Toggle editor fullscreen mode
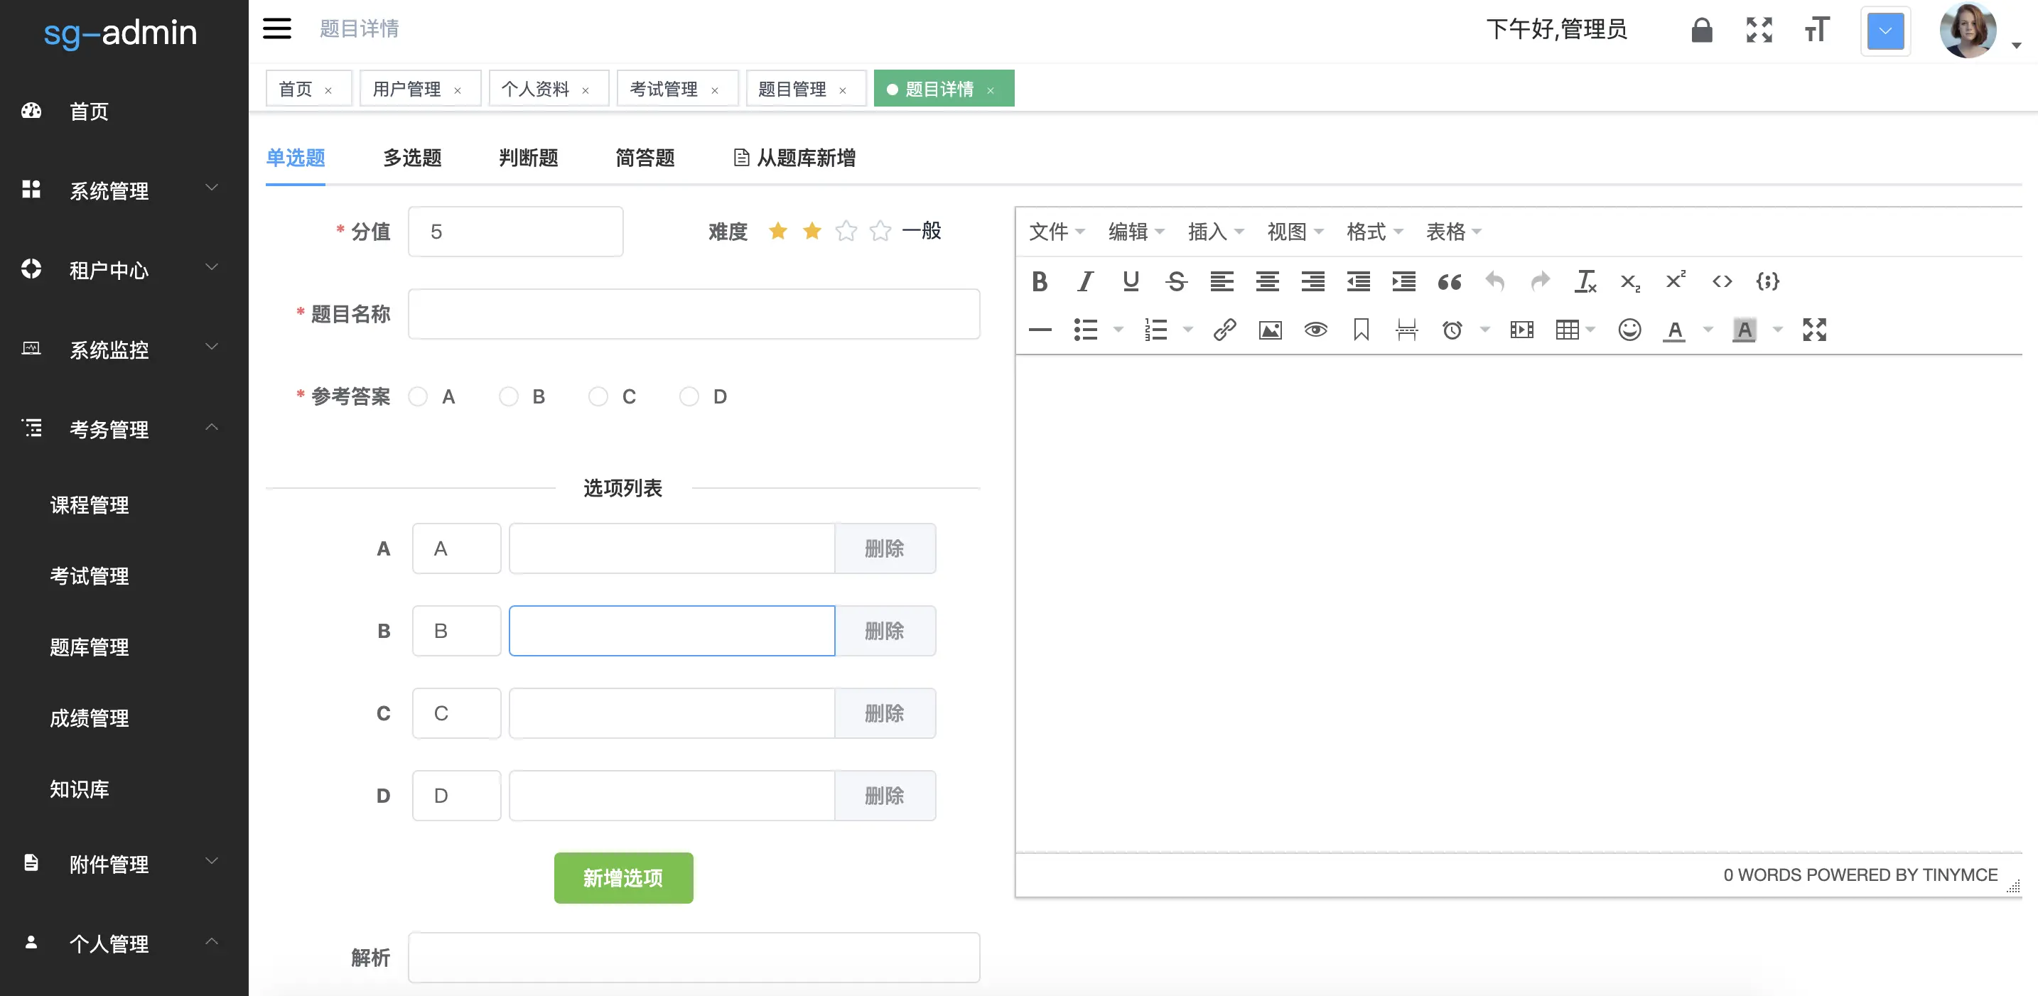This screenshot has width=2038, height=996. 1814,329
